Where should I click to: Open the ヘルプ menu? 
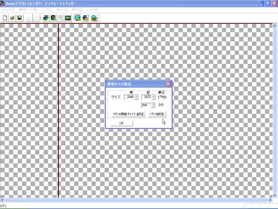point(92,10)
